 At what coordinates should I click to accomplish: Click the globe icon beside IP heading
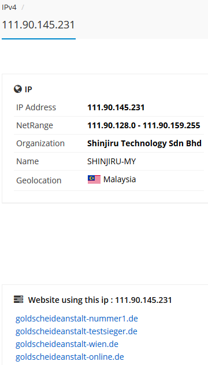click(x=18, y=89)
